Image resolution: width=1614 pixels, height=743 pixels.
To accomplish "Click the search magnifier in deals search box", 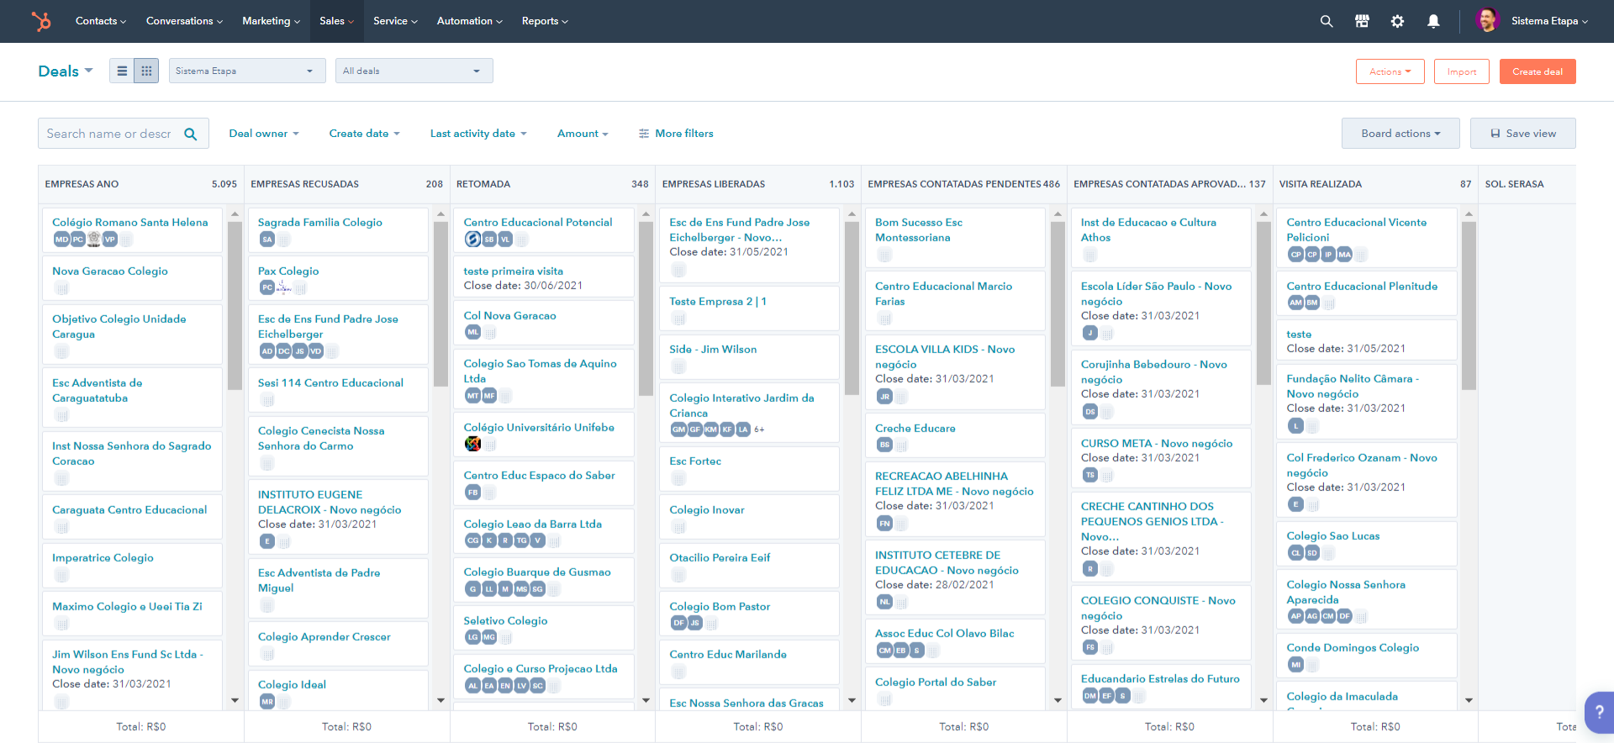I will pyautogui.click(x=191, y=134).
